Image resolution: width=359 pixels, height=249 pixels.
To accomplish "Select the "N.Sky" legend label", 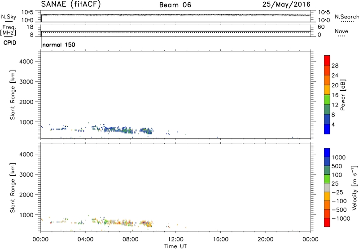I will [x=9, y=17].
